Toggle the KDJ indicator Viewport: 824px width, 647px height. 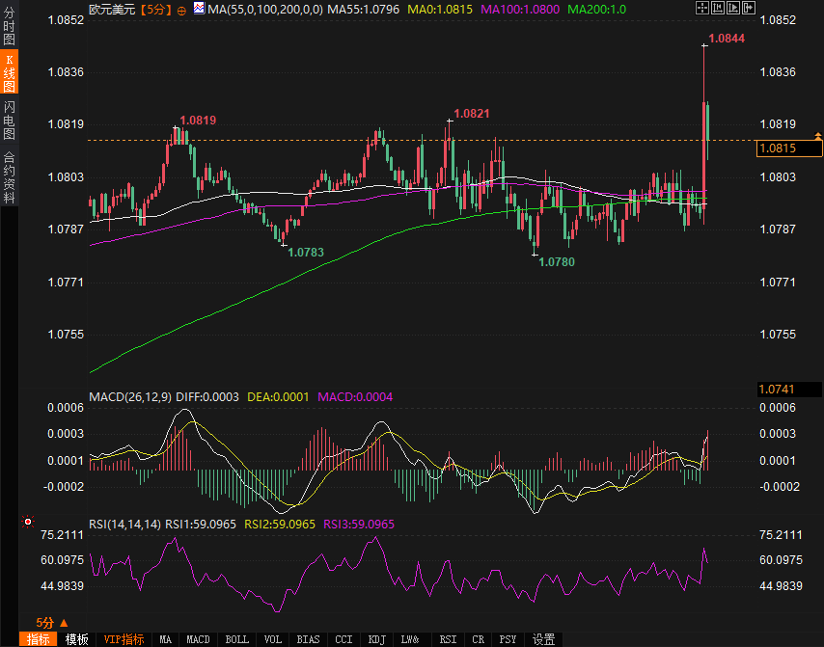coord(376,639)
